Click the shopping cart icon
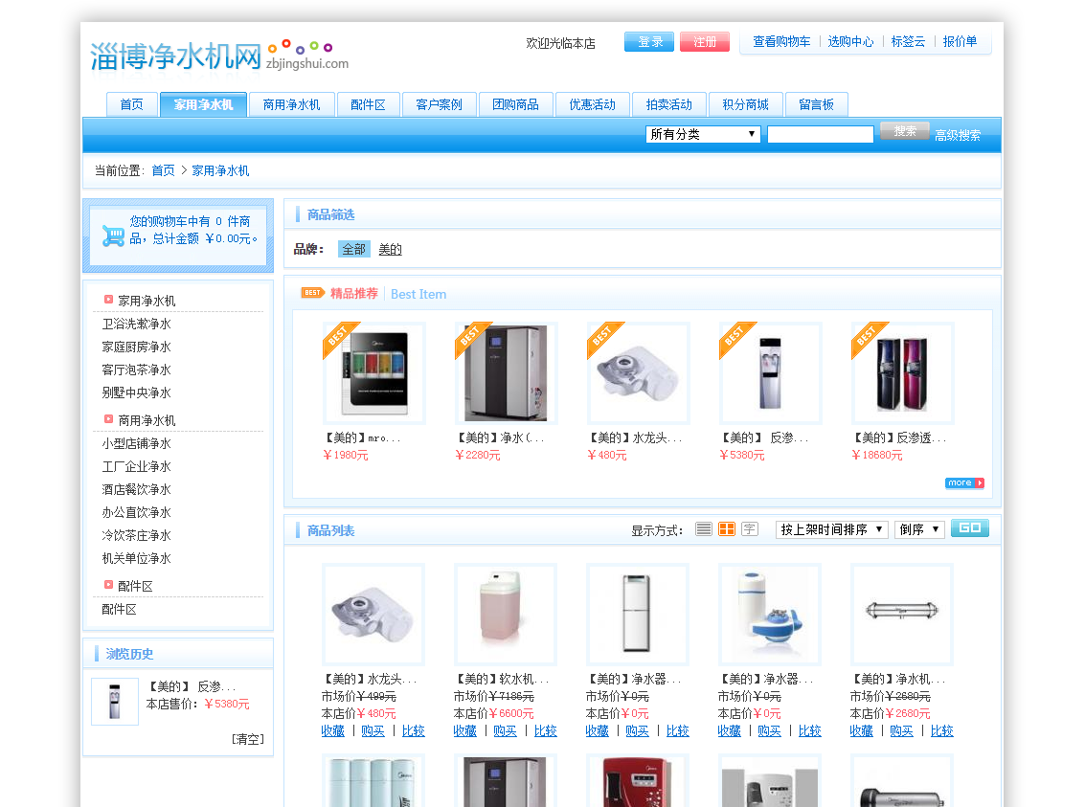 tap(114, 235)
